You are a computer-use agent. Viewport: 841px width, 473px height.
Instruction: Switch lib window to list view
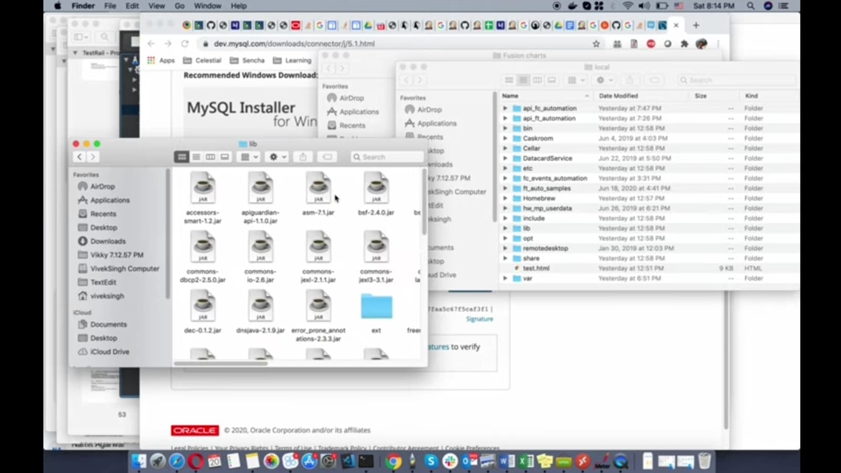coord(196,157)
